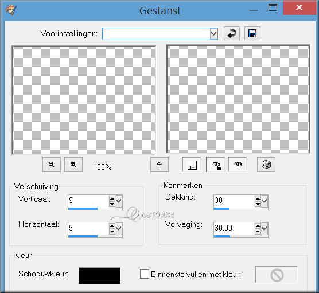Enable Binnenste vullen met kleur checkbox
The height and width of the screenshot is (293, 319).
[145, 274]
